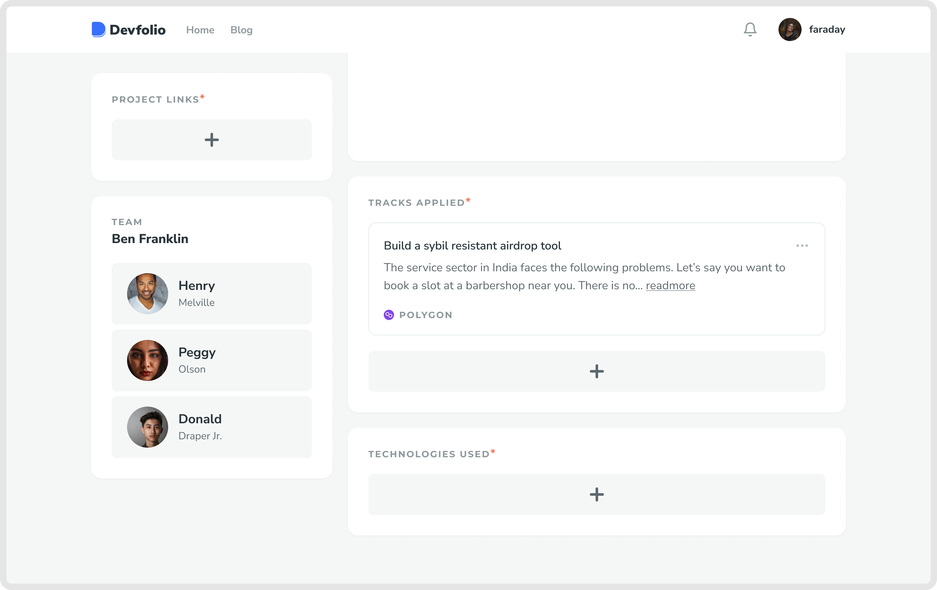
Task: Open the sybil resistant airdrop track title
Action: click(x=472, y=246)
